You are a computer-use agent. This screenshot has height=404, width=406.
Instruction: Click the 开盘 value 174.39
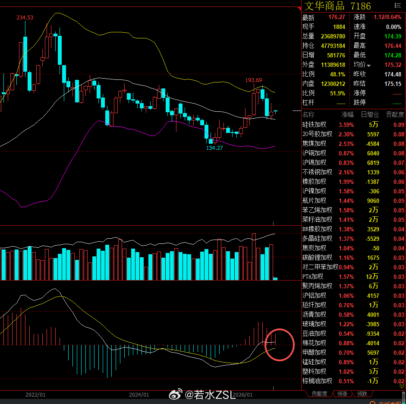393,36
